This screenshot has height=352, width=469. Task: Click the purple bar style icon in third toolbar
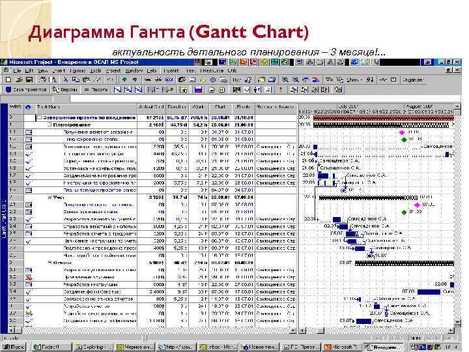(198, 89)
